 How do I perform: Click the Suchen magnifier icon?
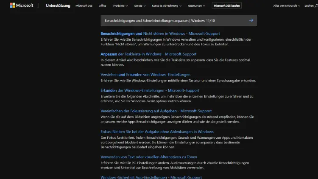click(x=316, y=6)
